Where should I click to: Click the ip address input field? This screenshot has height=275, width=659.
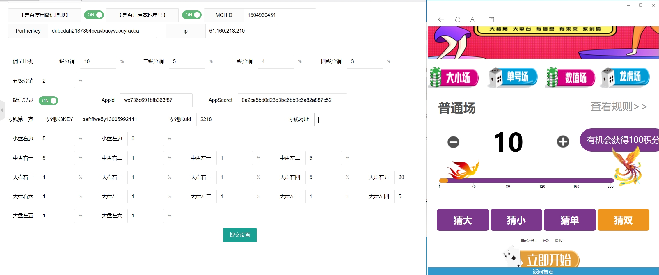point(241,31)
